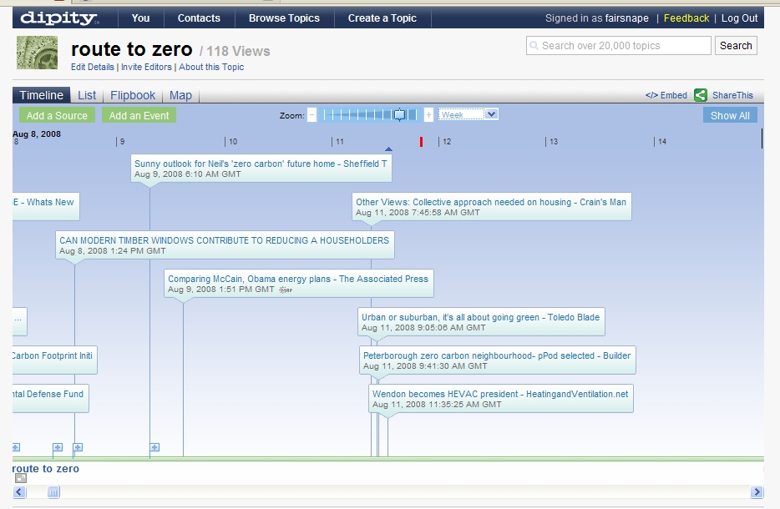Image resolution: width=780 pixels, height=509 pixels.
Task: Click the scroll right arrow on the timeline scrollbar
Action: 757,492
